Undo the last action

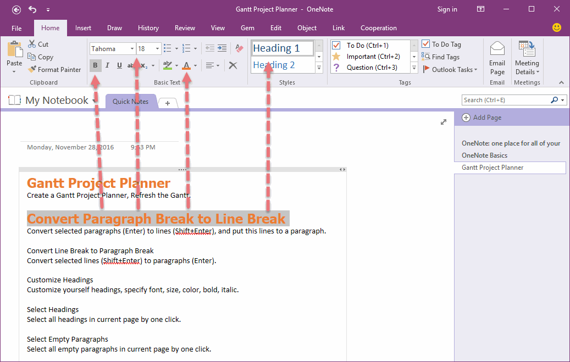[x=33, y=9]
